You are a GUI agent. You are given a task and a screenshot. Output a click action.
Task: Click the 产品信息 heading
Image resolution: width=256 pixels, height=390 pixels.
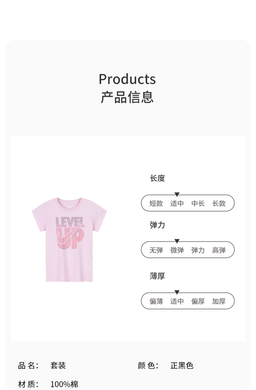pyautogui.click(x=127, y=97)
